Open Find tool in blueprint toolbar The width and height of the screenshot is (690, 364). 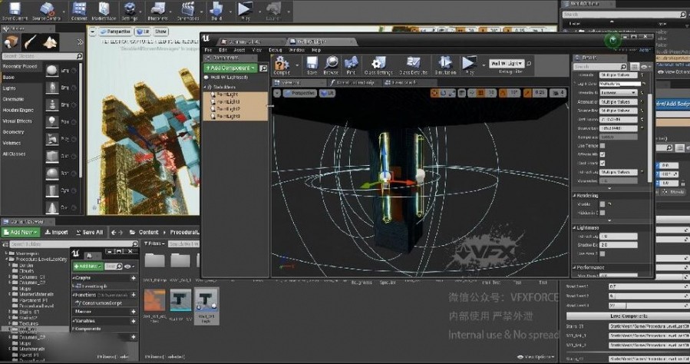pyautogui.click(x=351, y=65)
